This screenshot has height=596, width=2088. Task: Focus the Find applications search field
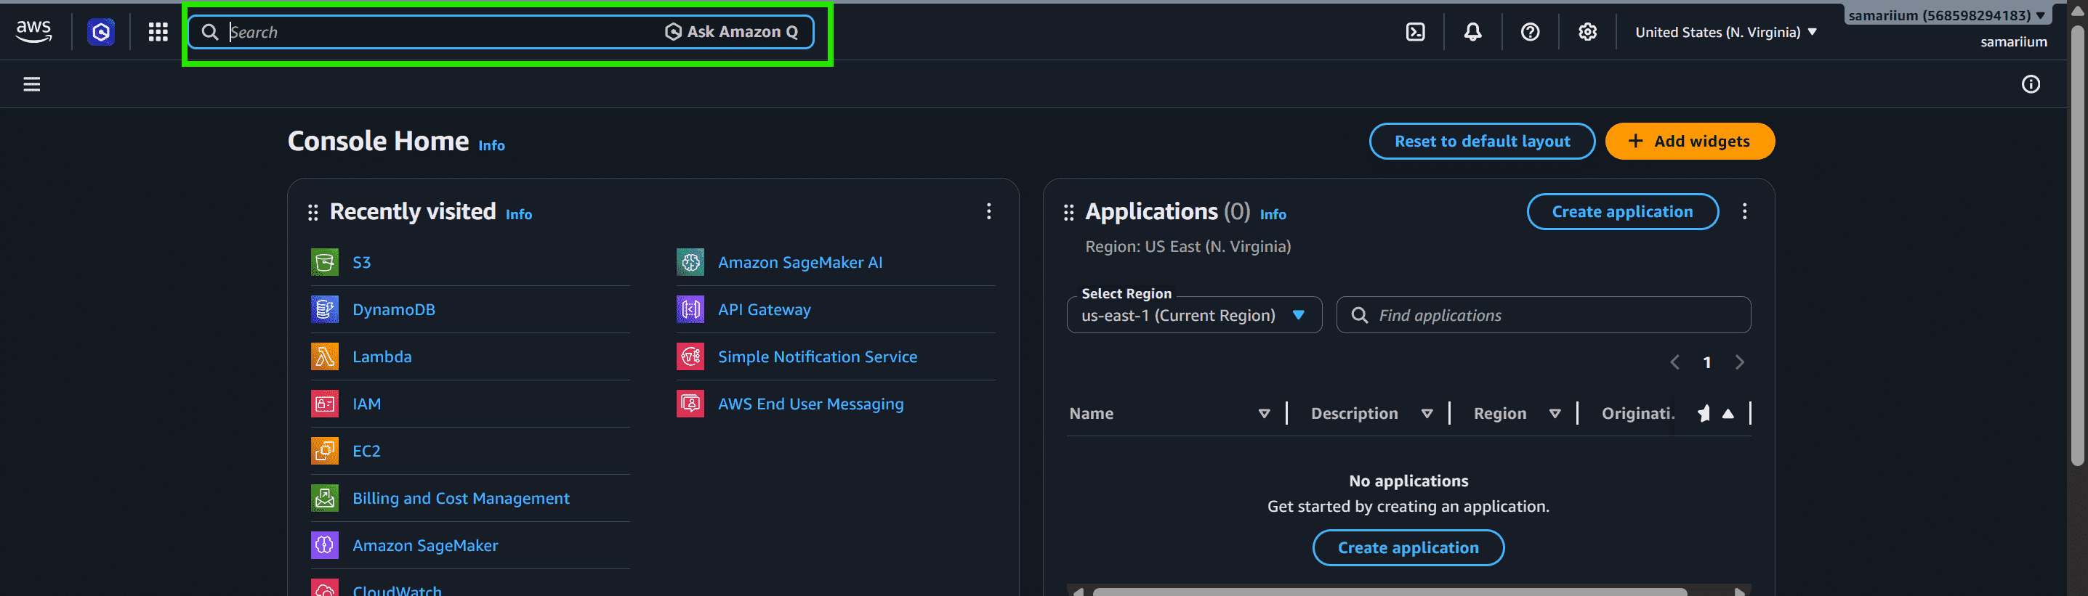point(1544,315)
